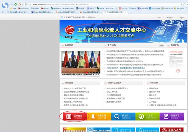Screen dimensions: 188x132
Task: Open the 收藏 favorites star in the bookmarks bar
Action: click(x=13, y=8)
